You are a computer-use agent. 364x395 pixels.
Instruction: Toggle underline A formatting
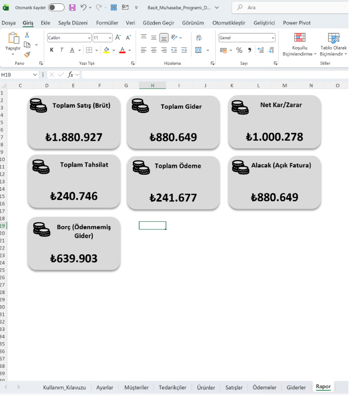pos(72,50)
